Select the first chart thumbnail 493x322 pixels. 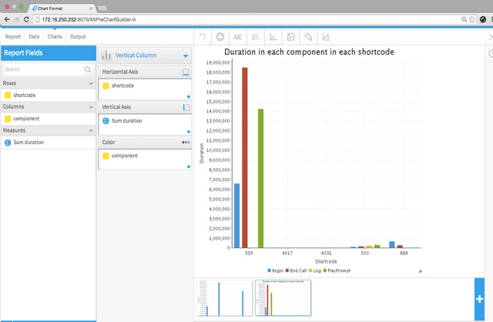(x=224, y=298)
